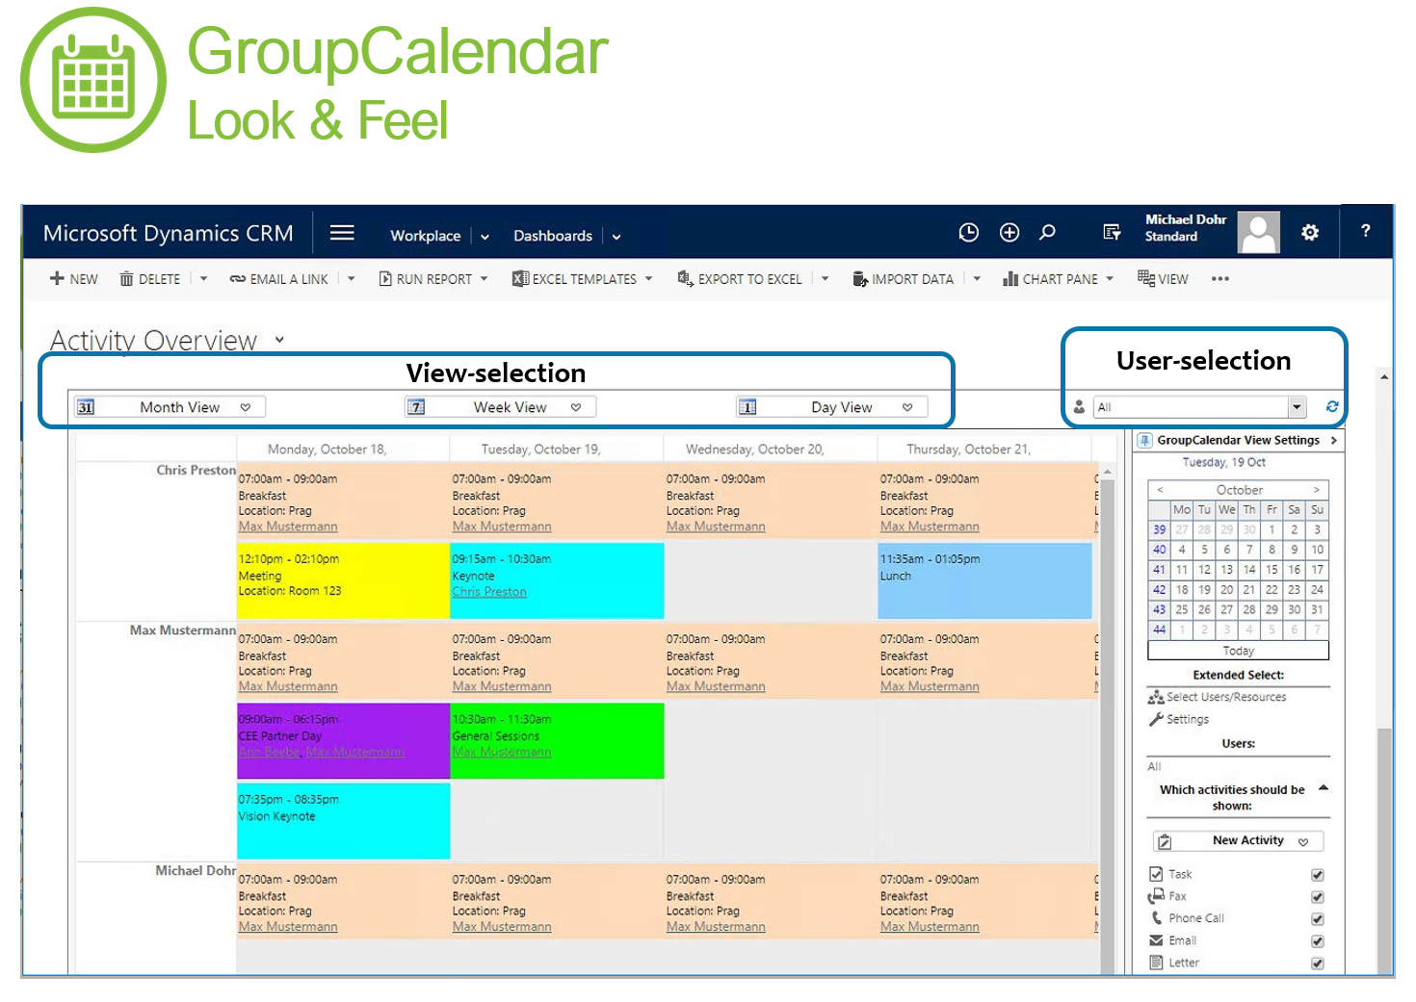Click the Task activity icon

(x=1157, y=874)
